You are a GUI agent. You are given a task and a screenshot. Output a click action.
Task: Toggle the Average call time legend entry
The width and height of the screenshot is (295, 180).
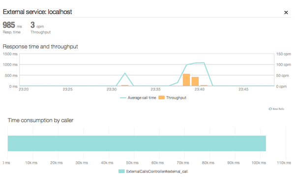point(138,98)
